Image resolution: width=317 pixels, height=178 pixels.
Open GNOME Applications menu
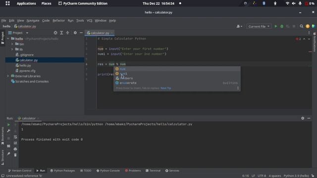[x=26, y=3]
